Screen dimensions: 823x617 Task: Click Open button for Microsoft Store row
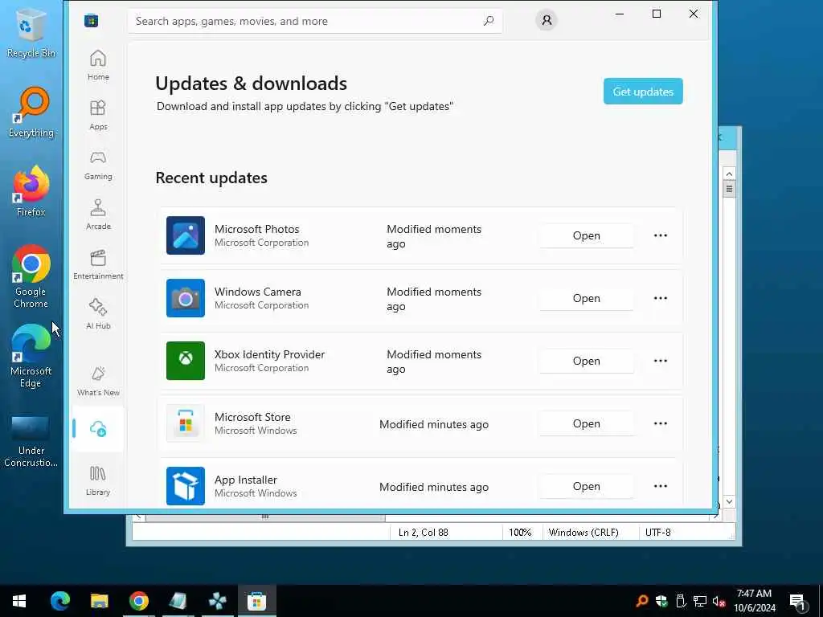coord(586,423)
